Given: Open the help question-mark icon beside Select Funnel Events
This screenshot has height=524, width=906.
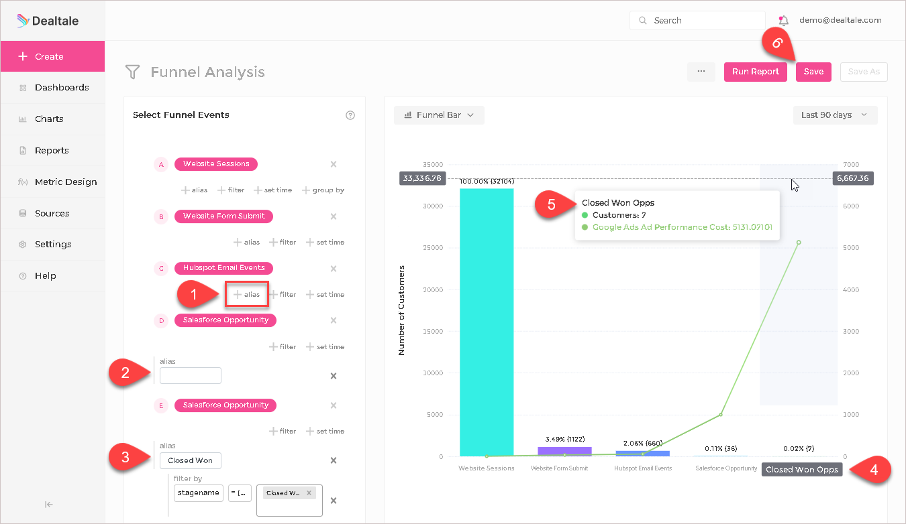Looking at the screenshot, I should [x=350, y=115].
